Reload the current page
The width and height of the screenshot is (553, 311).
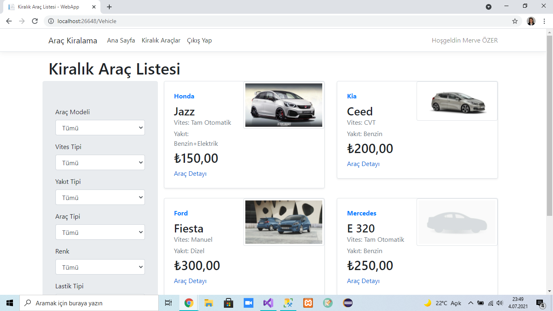point(34,21)
